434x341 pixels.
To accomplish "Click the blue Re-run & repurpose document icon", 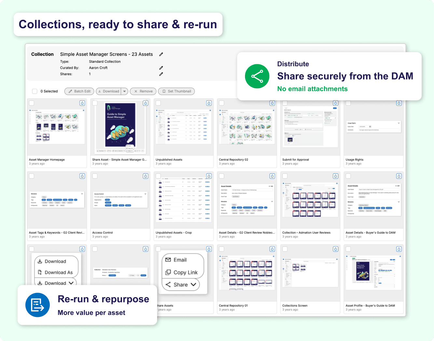I will (37, 305).
